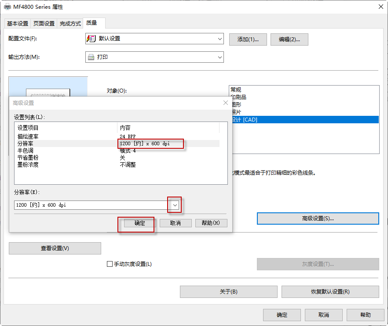Select 照片 in the object list

[305, 112]
